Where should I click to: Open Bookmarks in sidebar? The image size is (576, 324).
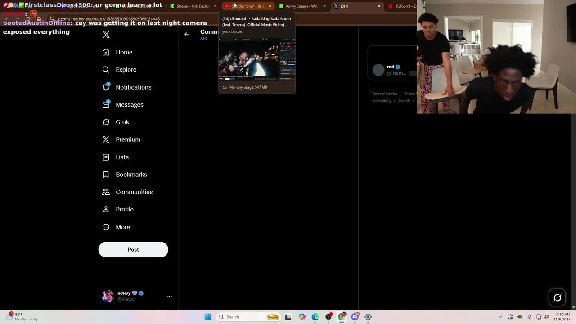point(131,175)
